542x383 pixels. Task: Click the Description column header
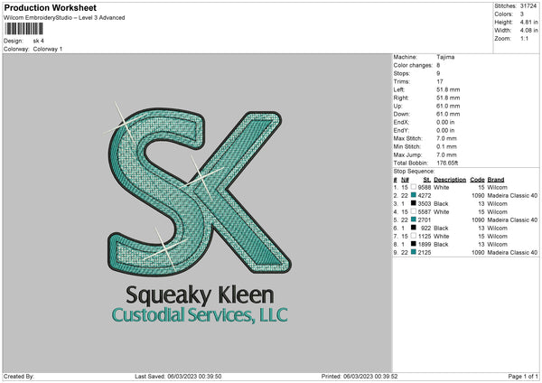[x=449, y=179]
